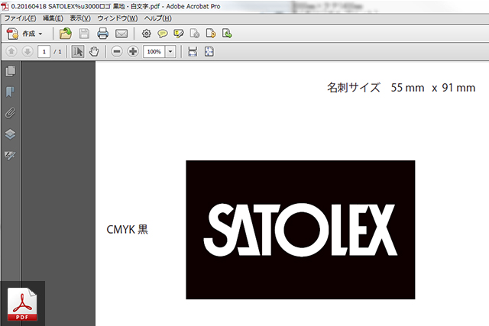Viewport: 489px width, 326px height.
Task: Go to previous page arrow
Action: [11, 51]
